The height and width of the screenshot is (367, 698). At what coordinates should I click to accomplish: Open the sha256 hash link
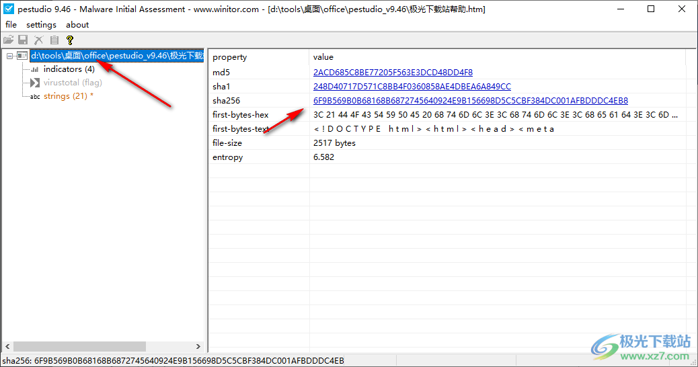click(471, 101)
